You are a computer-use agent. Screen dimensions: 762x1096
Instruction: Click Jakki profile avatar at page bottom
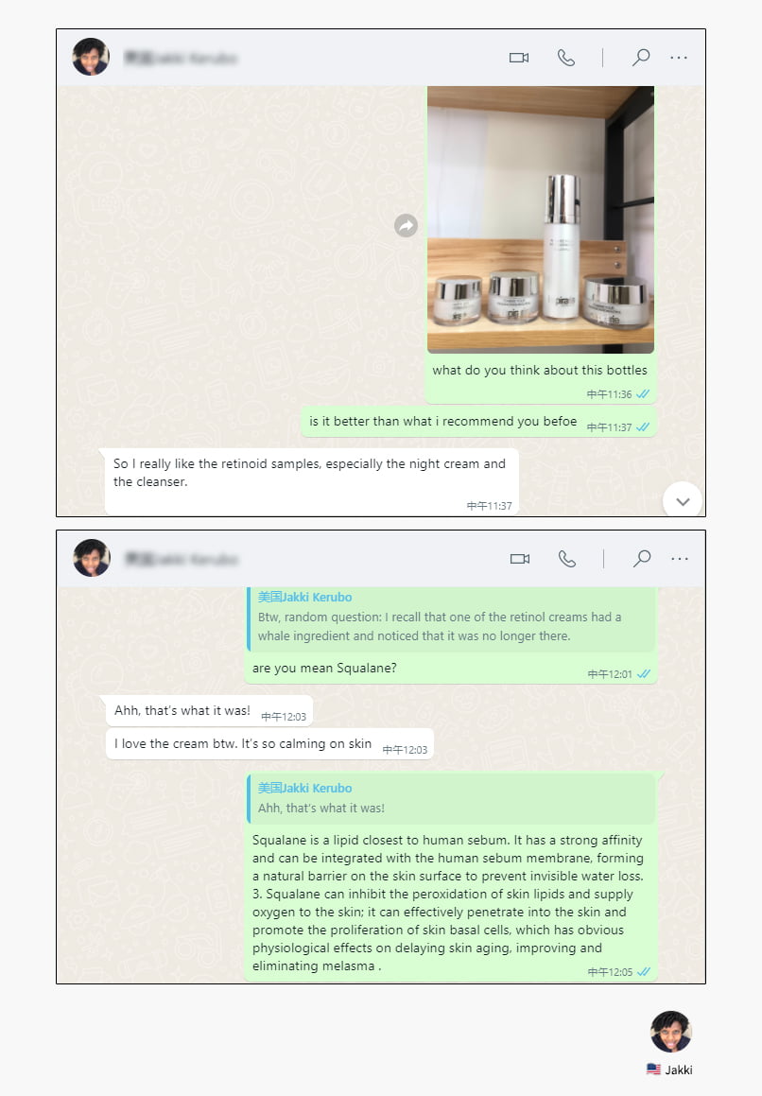click(x=671, y=1031)
